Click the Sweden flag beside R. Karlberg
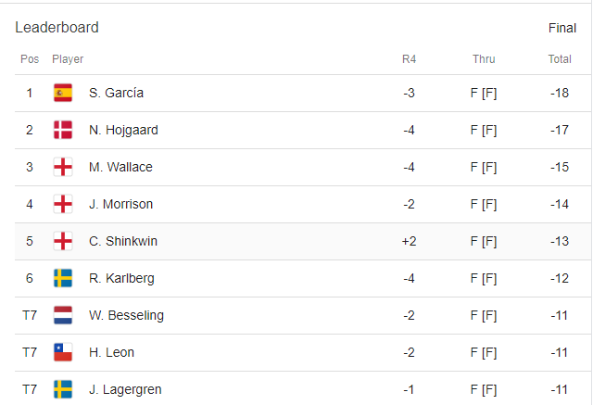 [x=63, y=278]
